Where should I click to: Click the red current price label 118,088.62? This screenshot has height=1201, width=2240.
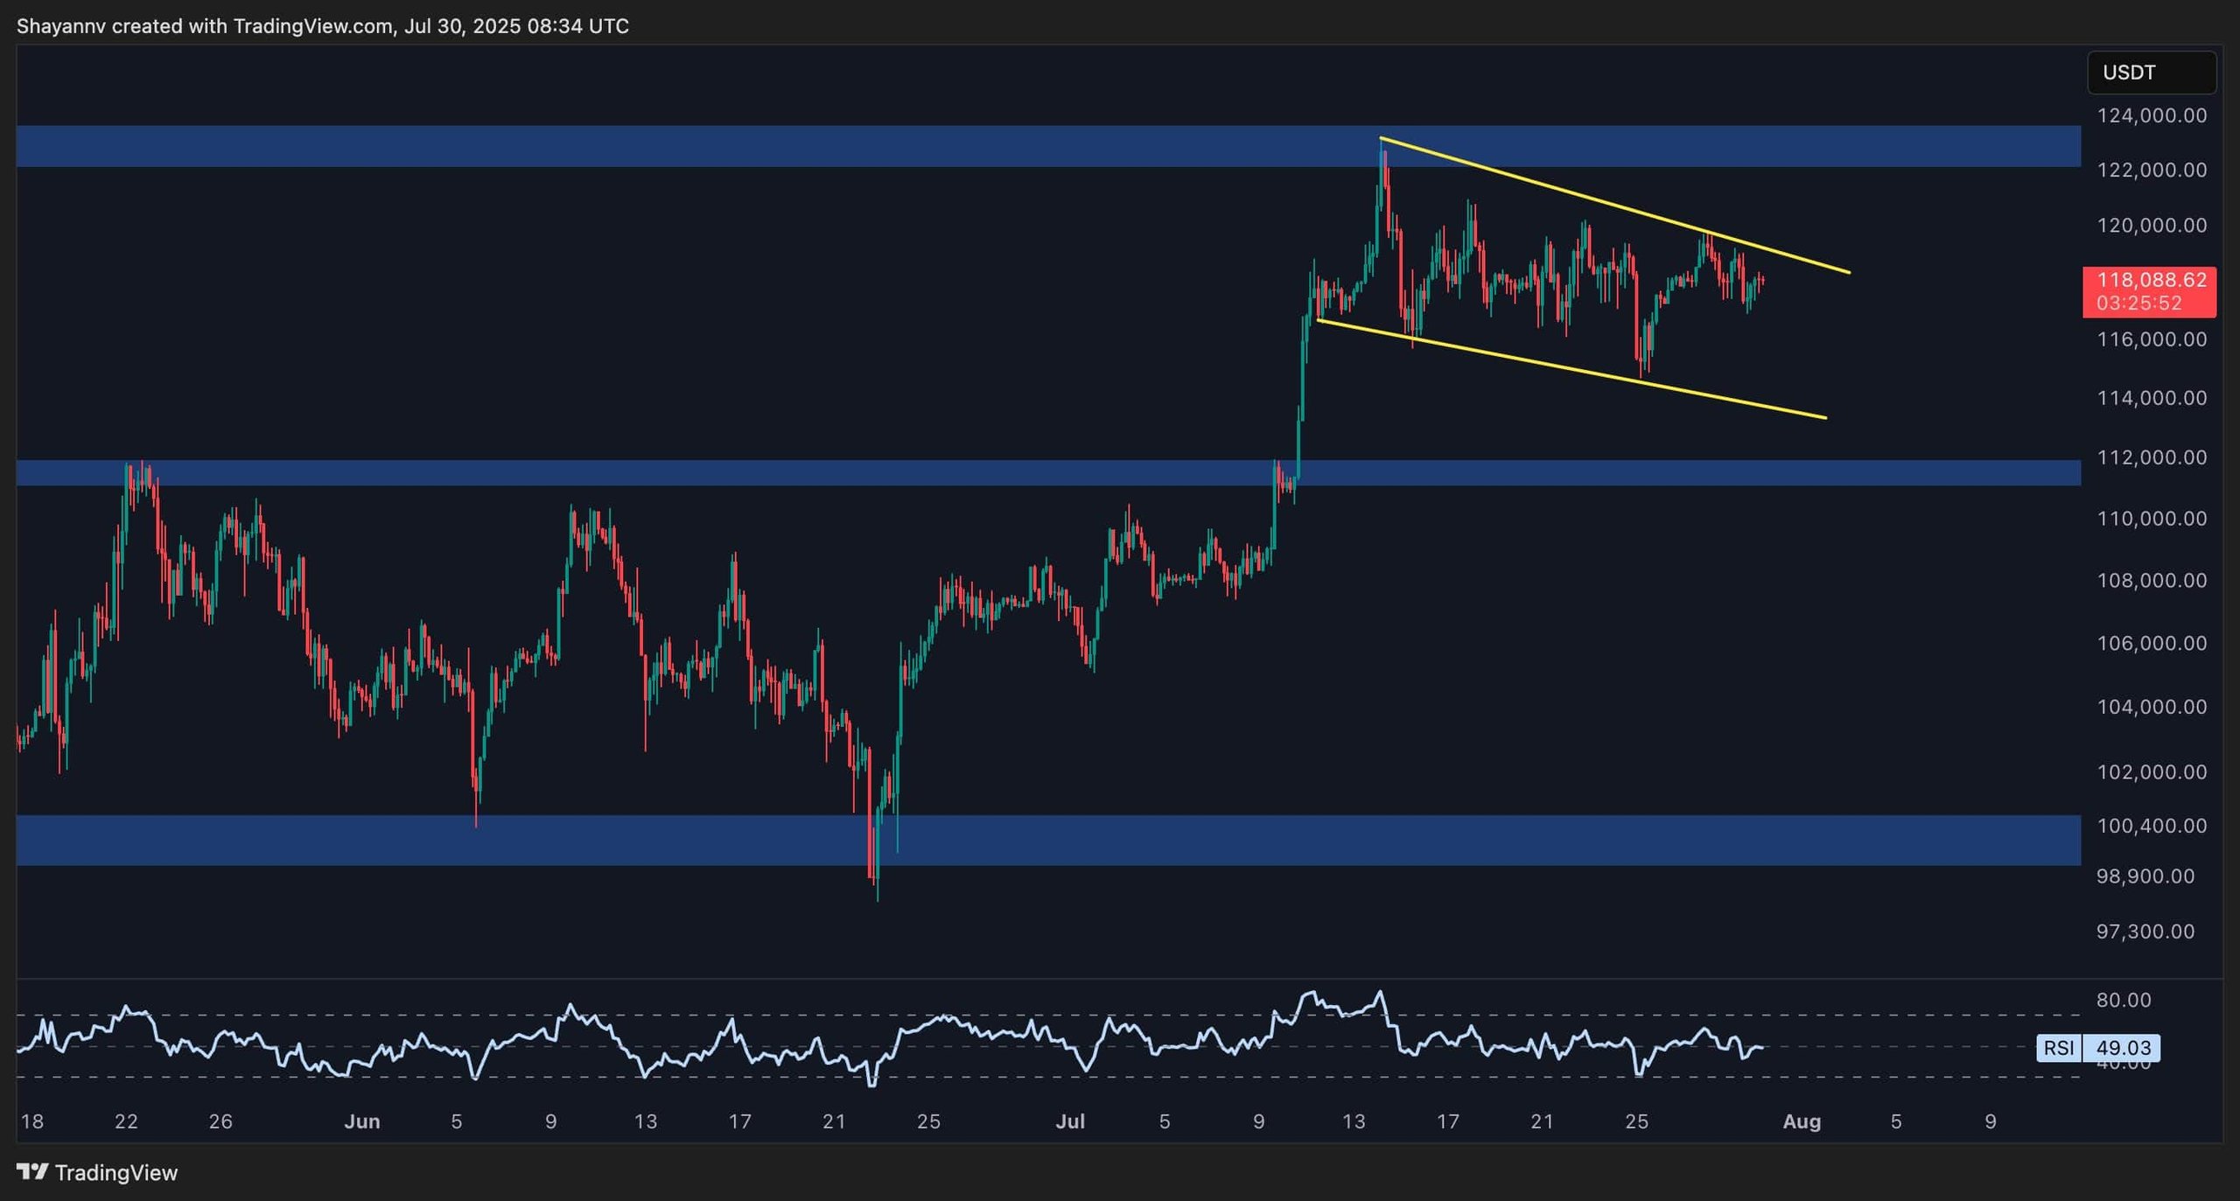(2151, 281)
